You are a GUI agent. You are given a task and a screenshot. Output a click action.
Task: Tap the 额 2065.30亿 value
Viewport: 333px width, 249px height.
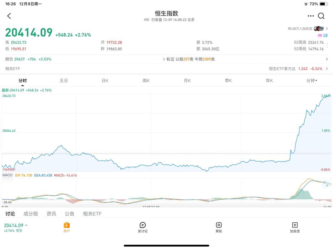[x=208, y=49]
